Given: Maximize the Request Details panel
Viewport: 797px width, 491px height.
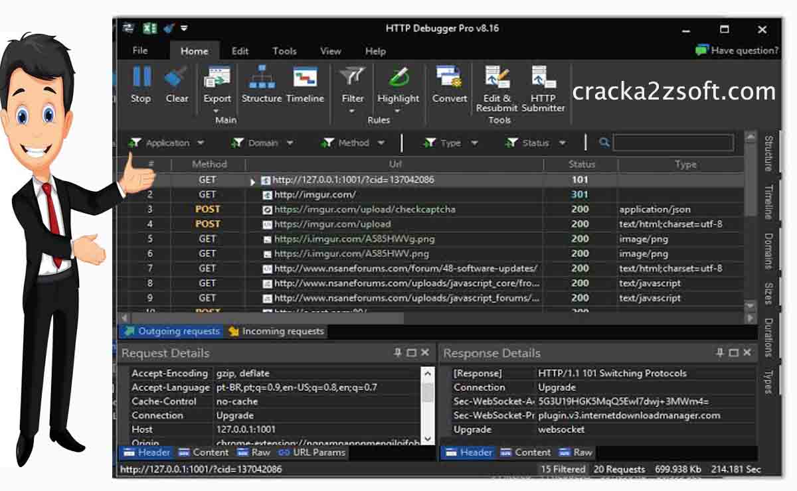Looking at the screenshot, I should point(411,353).
